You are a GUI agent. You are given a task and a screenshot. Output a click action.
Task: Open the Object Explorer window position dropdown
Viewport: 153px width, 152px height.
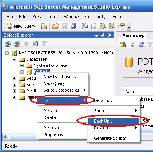96,35
